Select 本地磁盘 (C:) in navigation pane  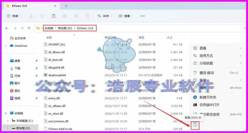pos(22,121)
